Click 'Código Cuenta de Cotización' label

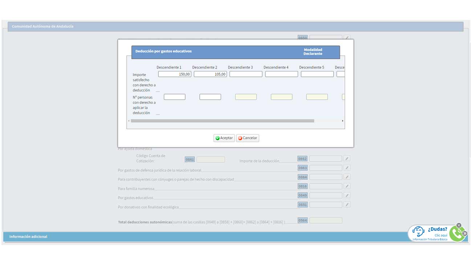pos(151,158)
